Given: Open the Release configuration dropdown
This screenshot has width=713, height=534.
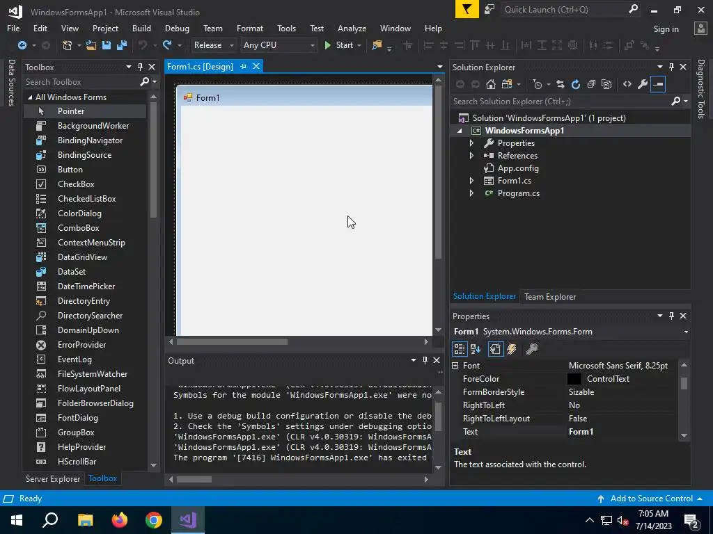Looking at the screenshot, I should coord(213,45).
